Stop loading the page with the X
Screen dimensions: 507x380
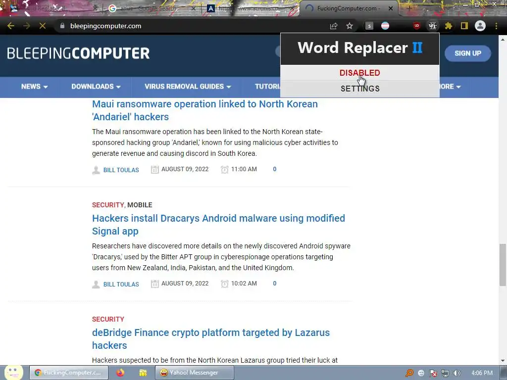(43, 26)
